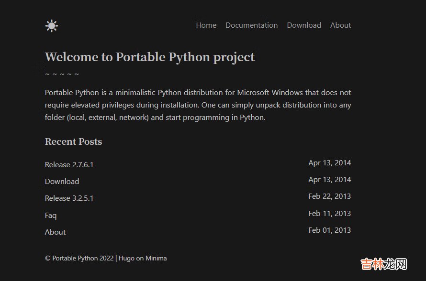Go to Documentation in the top navigation
The width and height of the screenshot is (426, 281).
coord(251,25)
